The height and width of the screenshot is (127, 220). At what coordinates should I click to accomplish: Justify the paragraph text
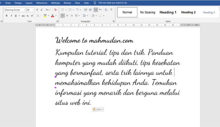click(76, 16)
